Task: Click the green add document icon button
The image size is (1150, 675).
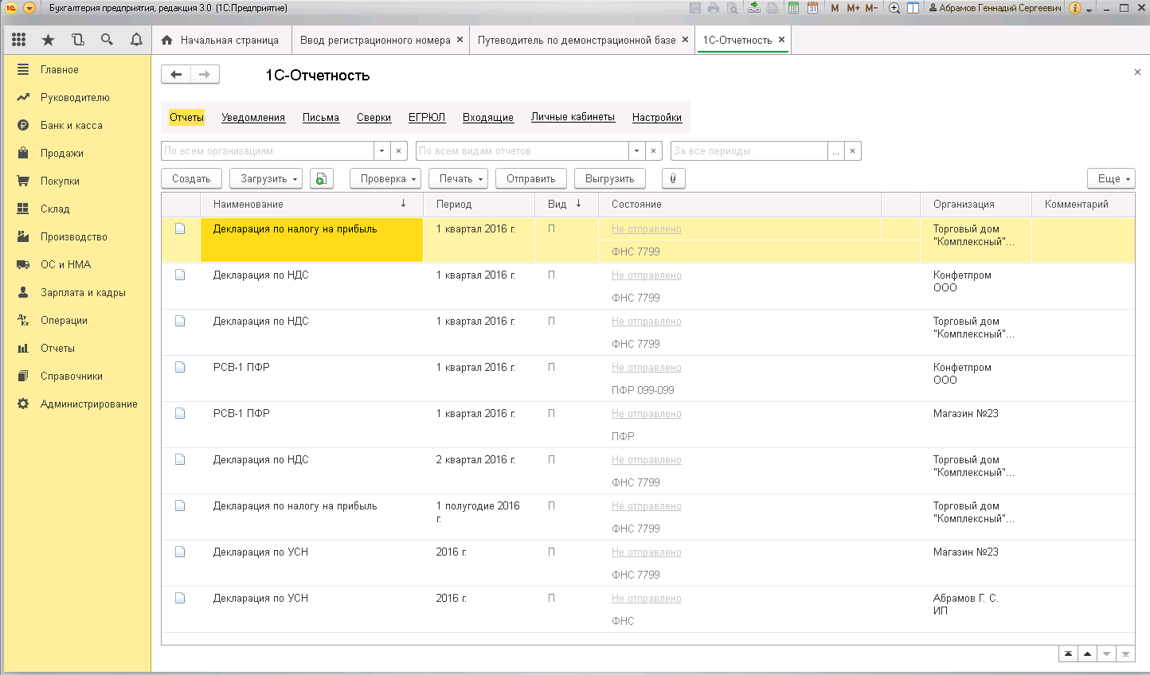Action: click(x=321, y=179)
